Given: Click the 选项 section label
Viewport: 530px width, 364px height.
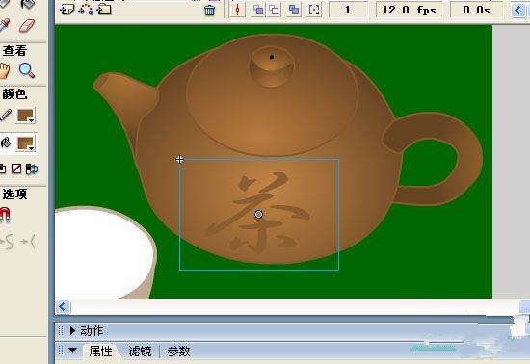Looking at the screenshot, I should tap(14, 194).
